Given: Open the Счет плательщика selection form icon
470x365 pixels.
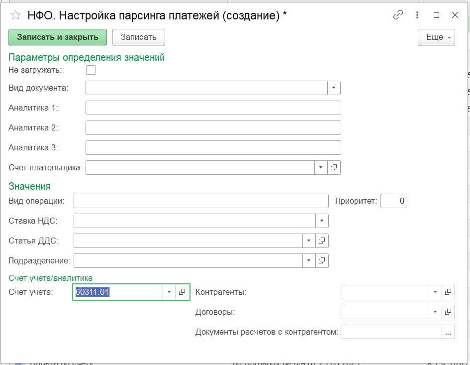Looking at the screenshot, I should point(334,168).
